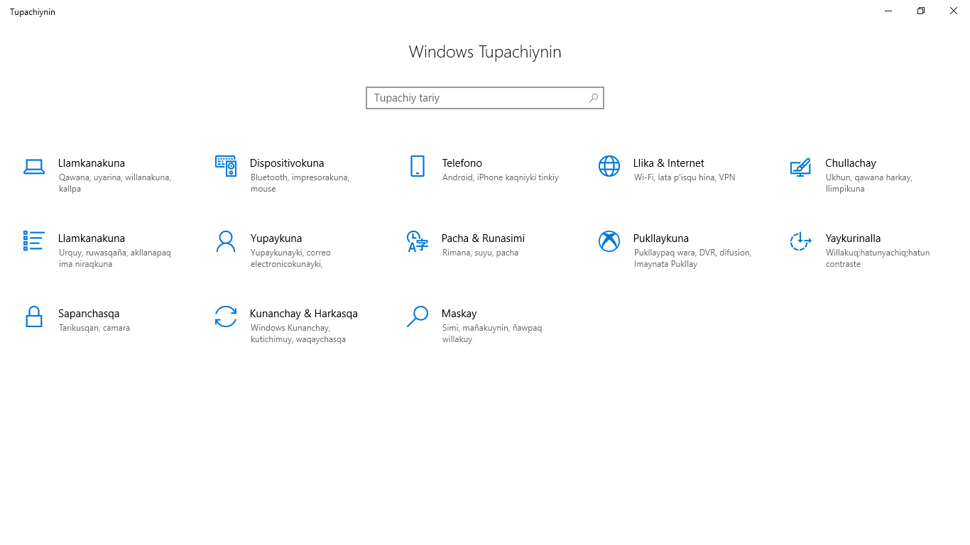Click description 'Bluetooth, impresorakuna, mouse'
Screen dimensions: 970x545
[300, 183]
